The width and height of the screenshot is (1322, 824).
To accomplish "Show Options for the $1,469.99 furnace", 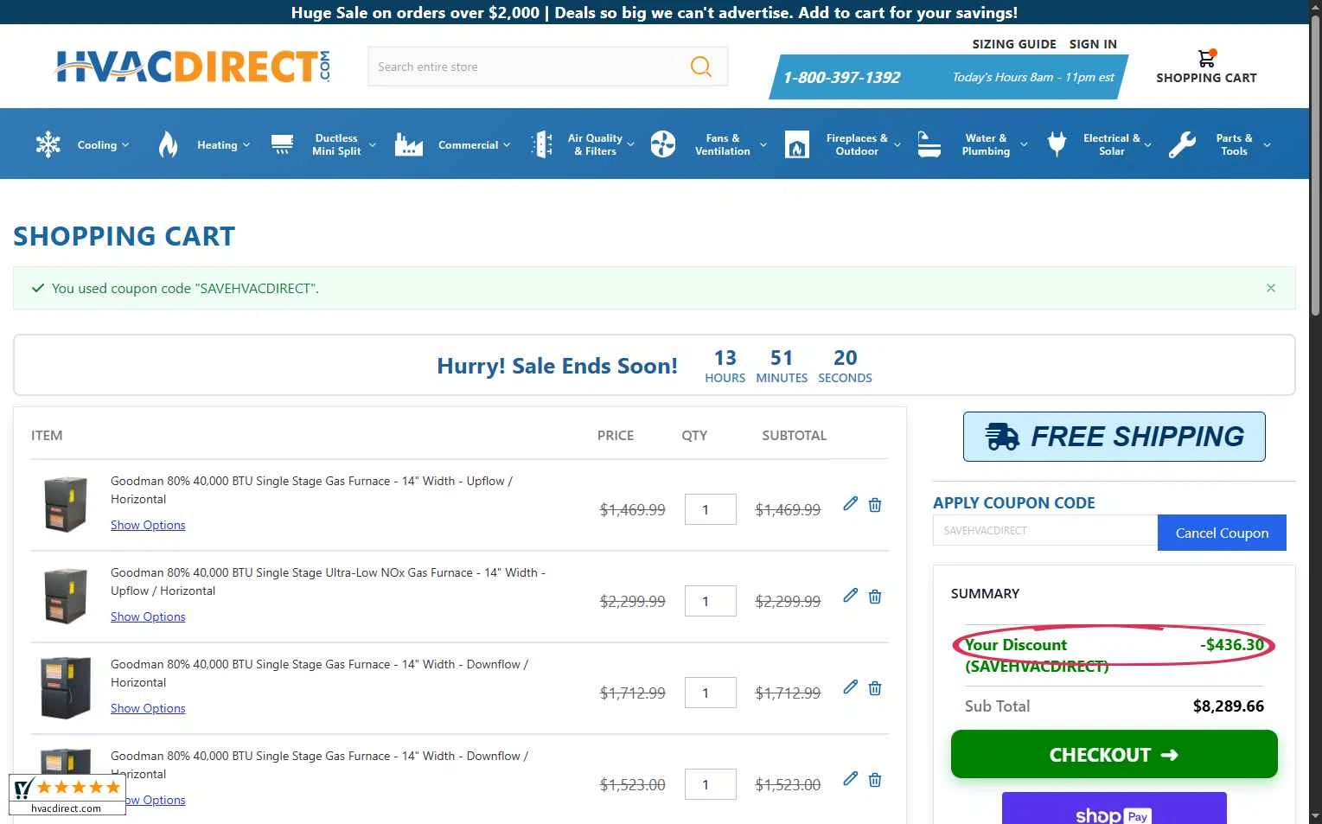I will [x=148, y=525].
